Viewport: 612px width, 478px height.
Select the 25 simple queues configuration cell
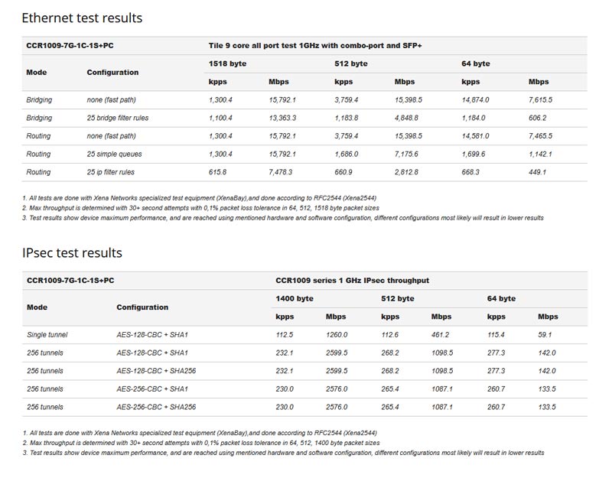pyautogui.click(x=114, y=154)
